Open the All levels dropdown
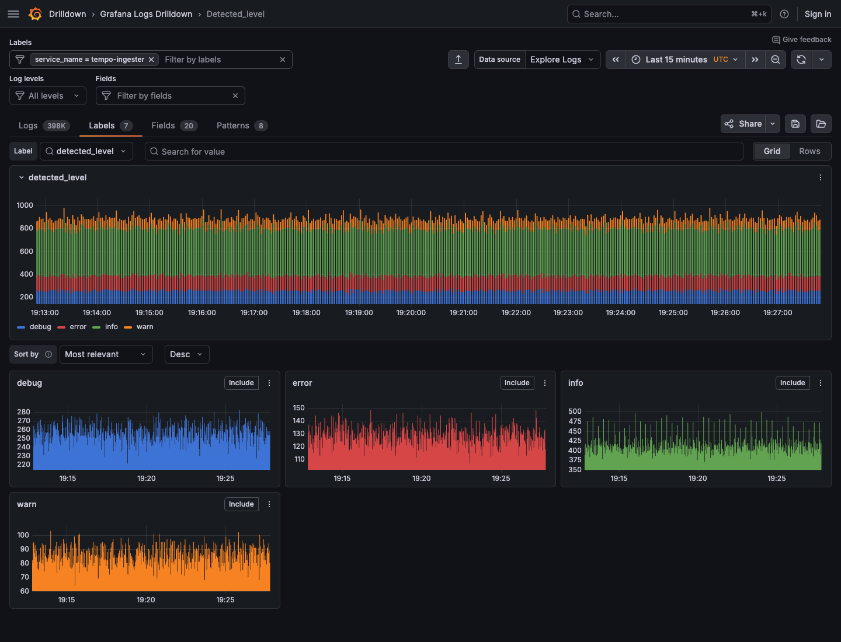 [x=47, y=95]
